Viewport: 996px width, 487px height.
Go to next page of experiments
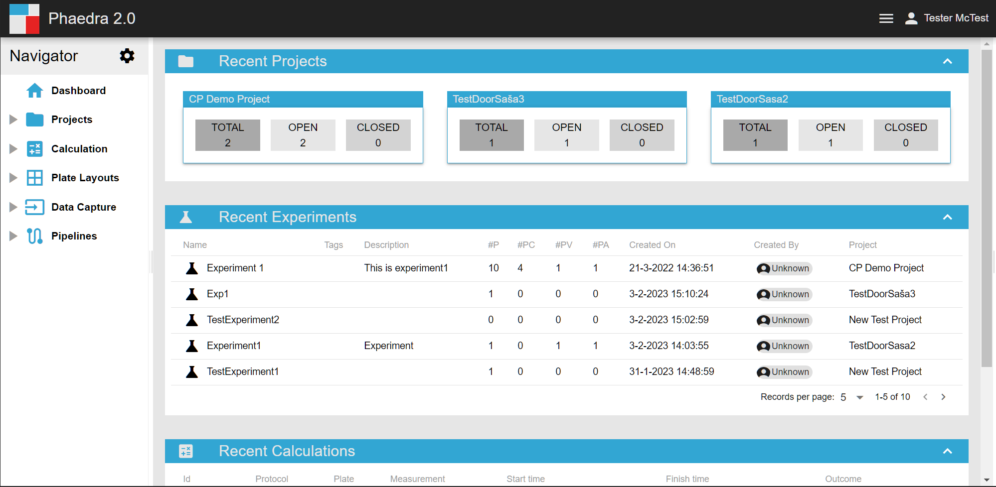pos(943,397)
